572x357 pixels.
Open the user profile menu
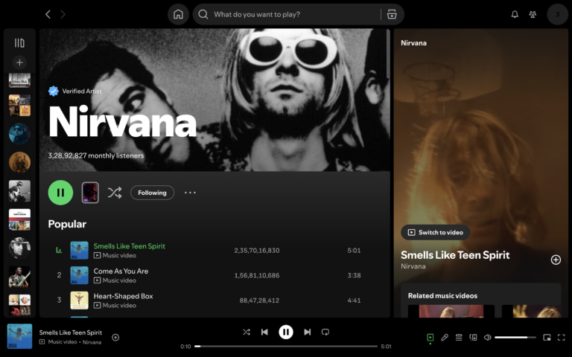pyautogui.click(x=557, y=14)
